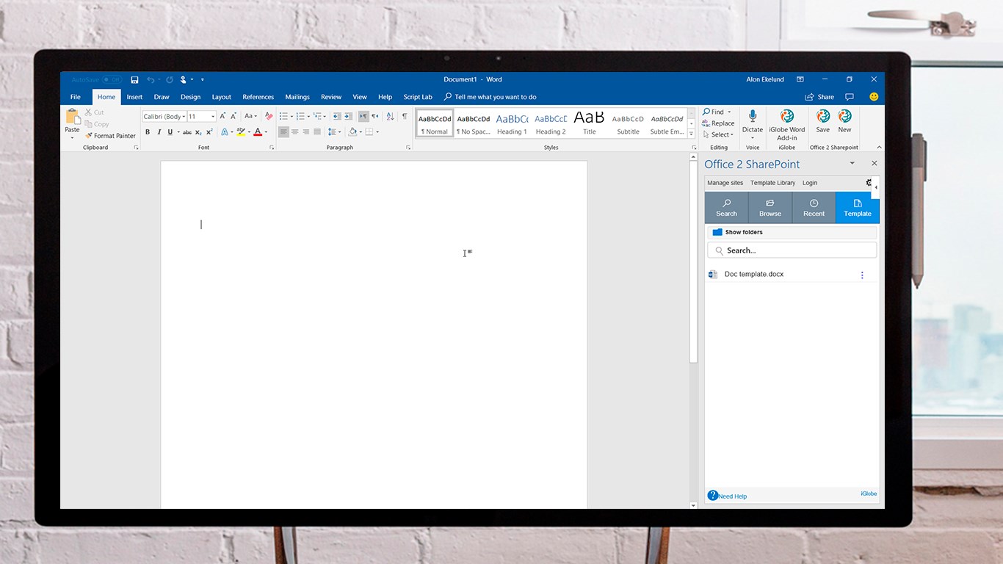Viewport: 1003px width, 564px height.
Task: Open the File menu
Action: point(76,97)
